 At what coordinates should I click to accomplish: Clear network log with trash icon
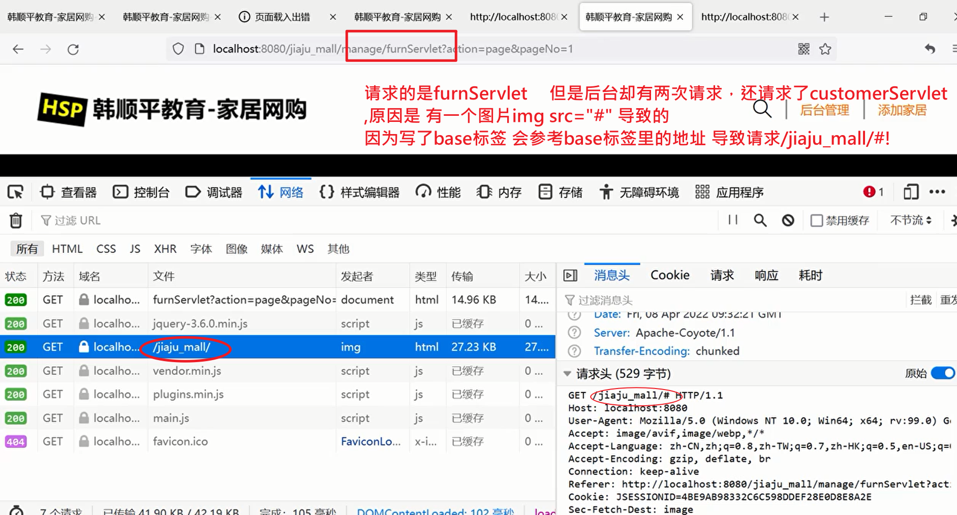(16, 220)
